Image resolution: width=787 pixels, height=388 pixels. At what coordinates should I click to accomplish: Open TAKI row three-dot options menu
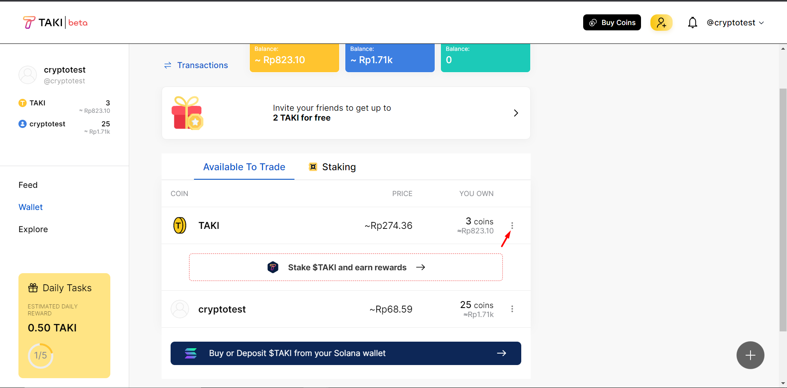point(512,226)
